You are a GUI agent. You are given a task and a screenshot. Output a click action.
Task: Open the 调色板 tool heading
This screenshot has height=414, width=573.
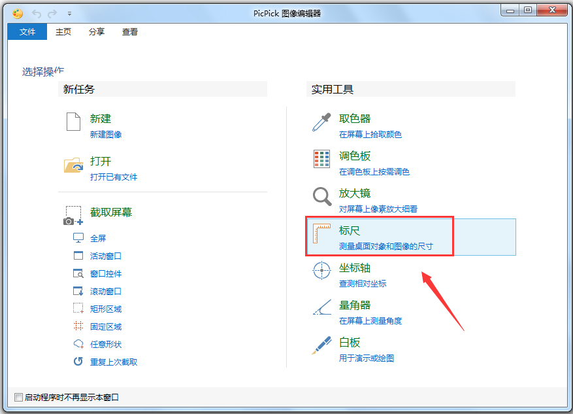(355, 156)
